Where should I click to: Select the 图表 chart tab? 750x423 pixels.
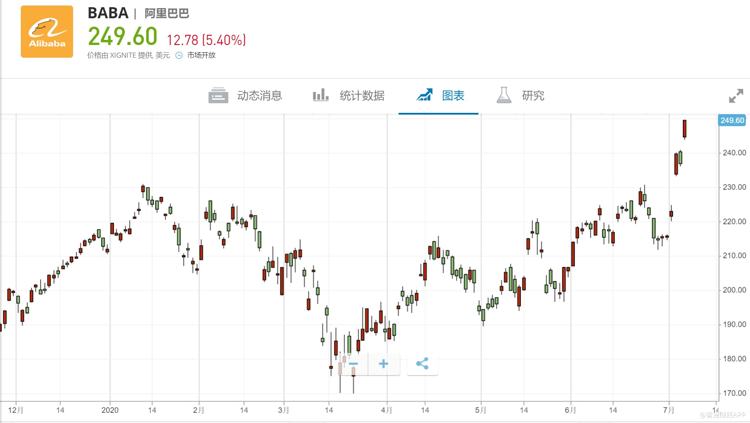453,96
